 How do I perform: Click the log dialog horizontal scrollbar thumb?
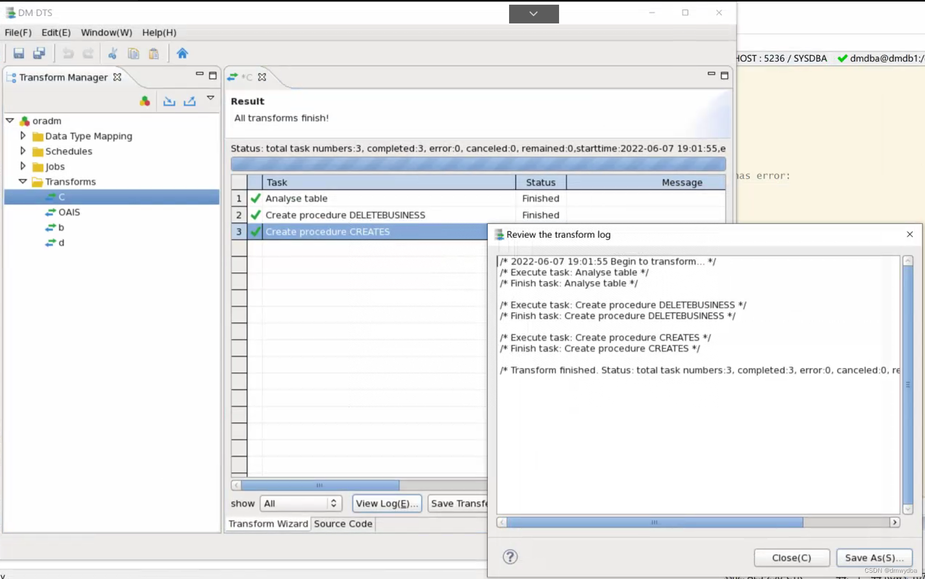click(654, 522)
